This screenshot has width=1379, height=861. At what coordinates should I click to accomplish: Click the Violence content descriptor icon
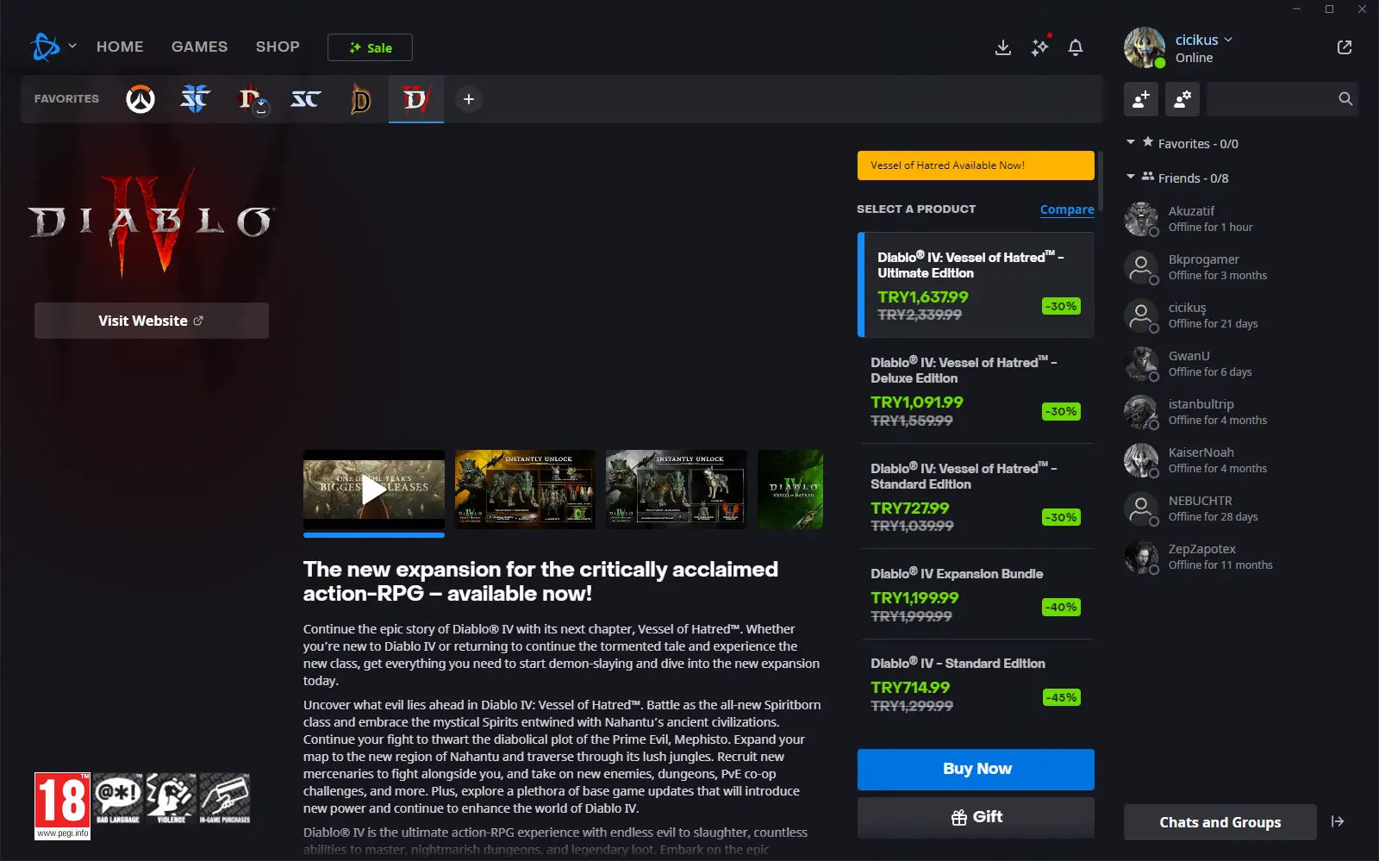point(171,799)
